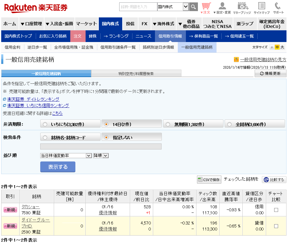
Task: Set text size to 中
Action: coord(277,47)
